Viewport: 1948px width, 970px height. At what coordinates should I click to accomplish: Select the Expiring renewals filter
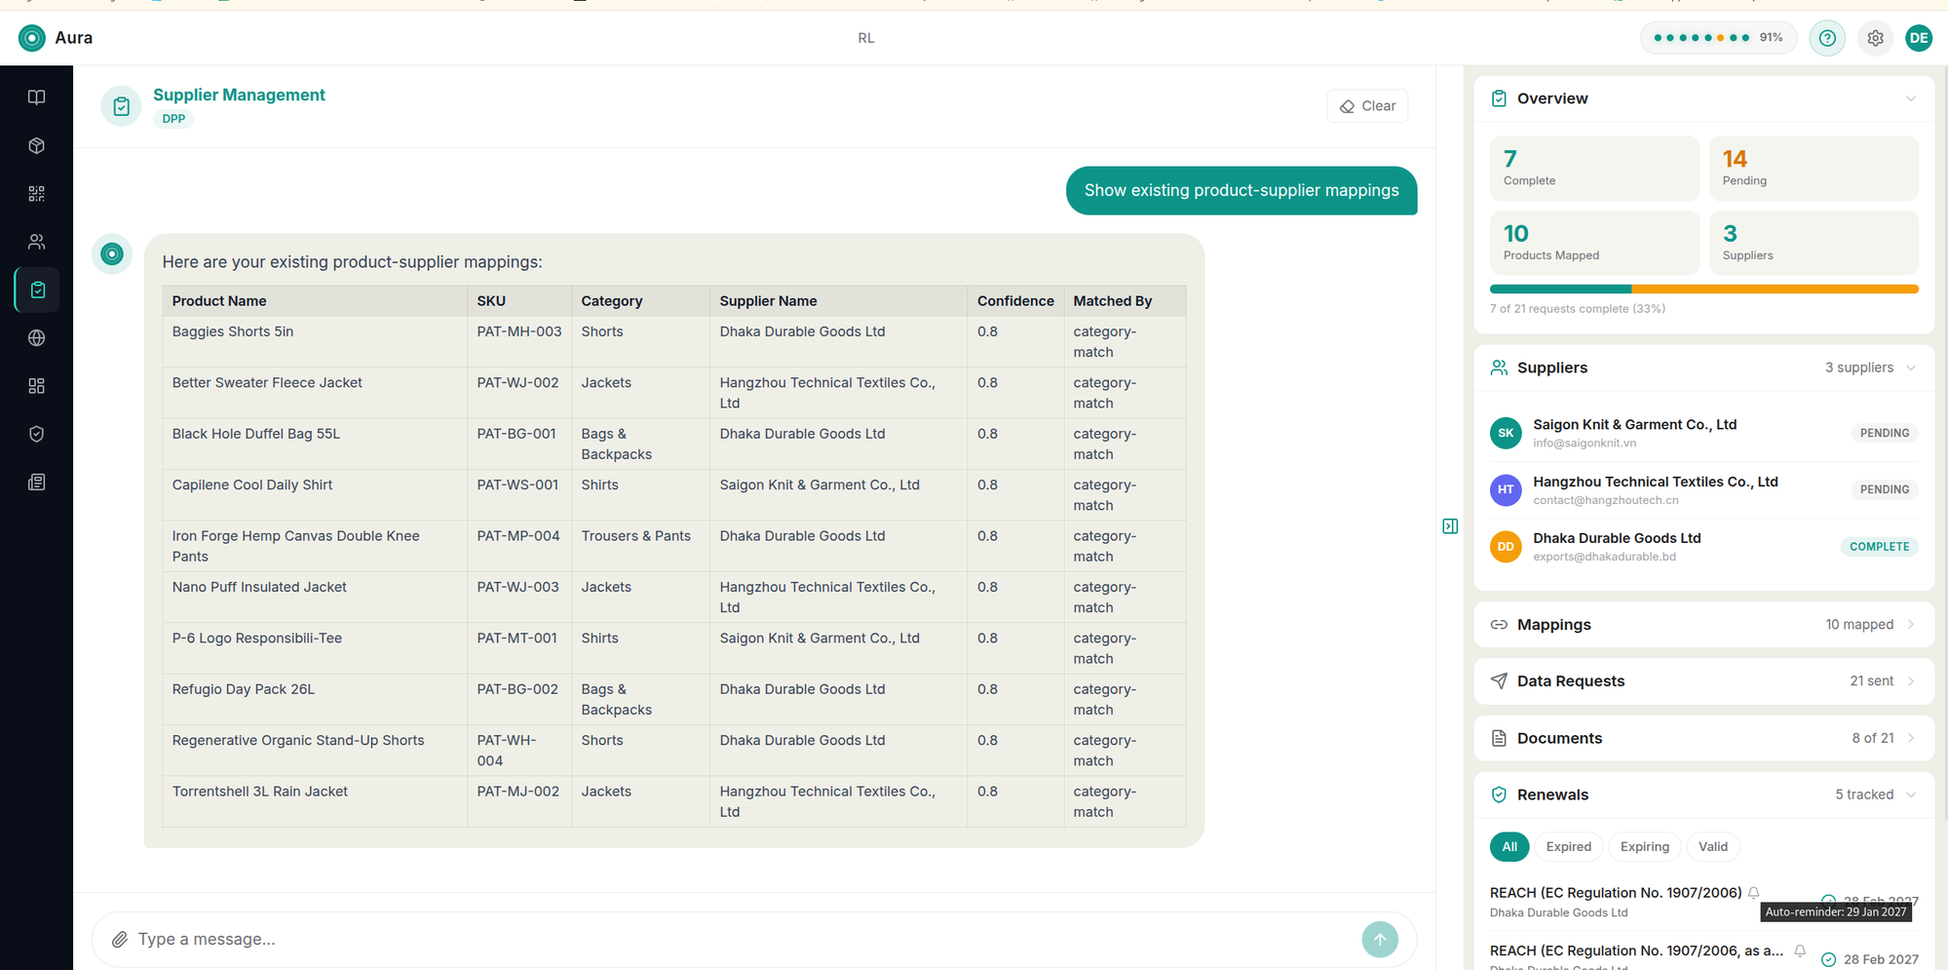pos(1644,846)
